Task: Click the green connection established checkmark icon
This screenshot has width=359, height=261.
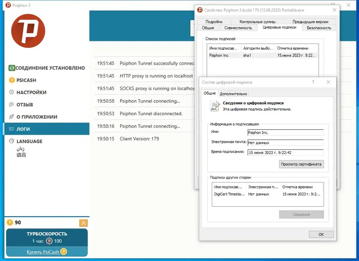Action: pos(12,68)
